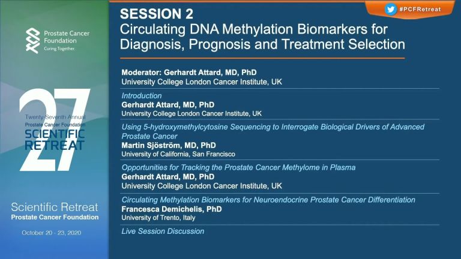The image size is (461, 259).
Task: Click University of Trento, Italy affiliation
Action: 158,218
